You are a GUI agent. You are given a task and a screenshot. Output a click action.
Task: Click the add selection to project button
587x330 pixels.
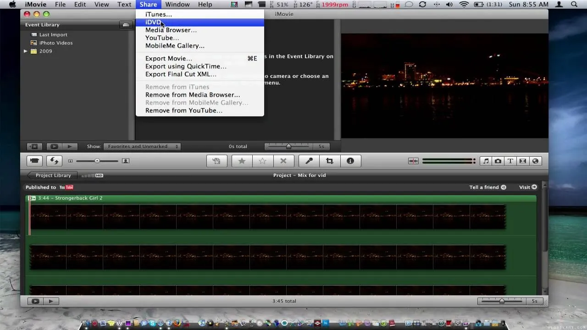click(216, 161)
